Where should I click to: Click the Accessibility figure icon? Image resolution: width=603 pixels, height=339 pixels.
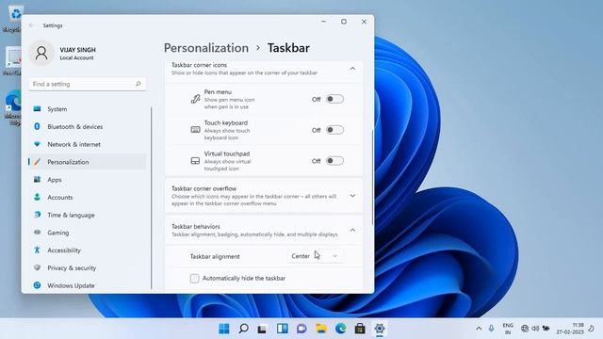click(x=37, y=250)
